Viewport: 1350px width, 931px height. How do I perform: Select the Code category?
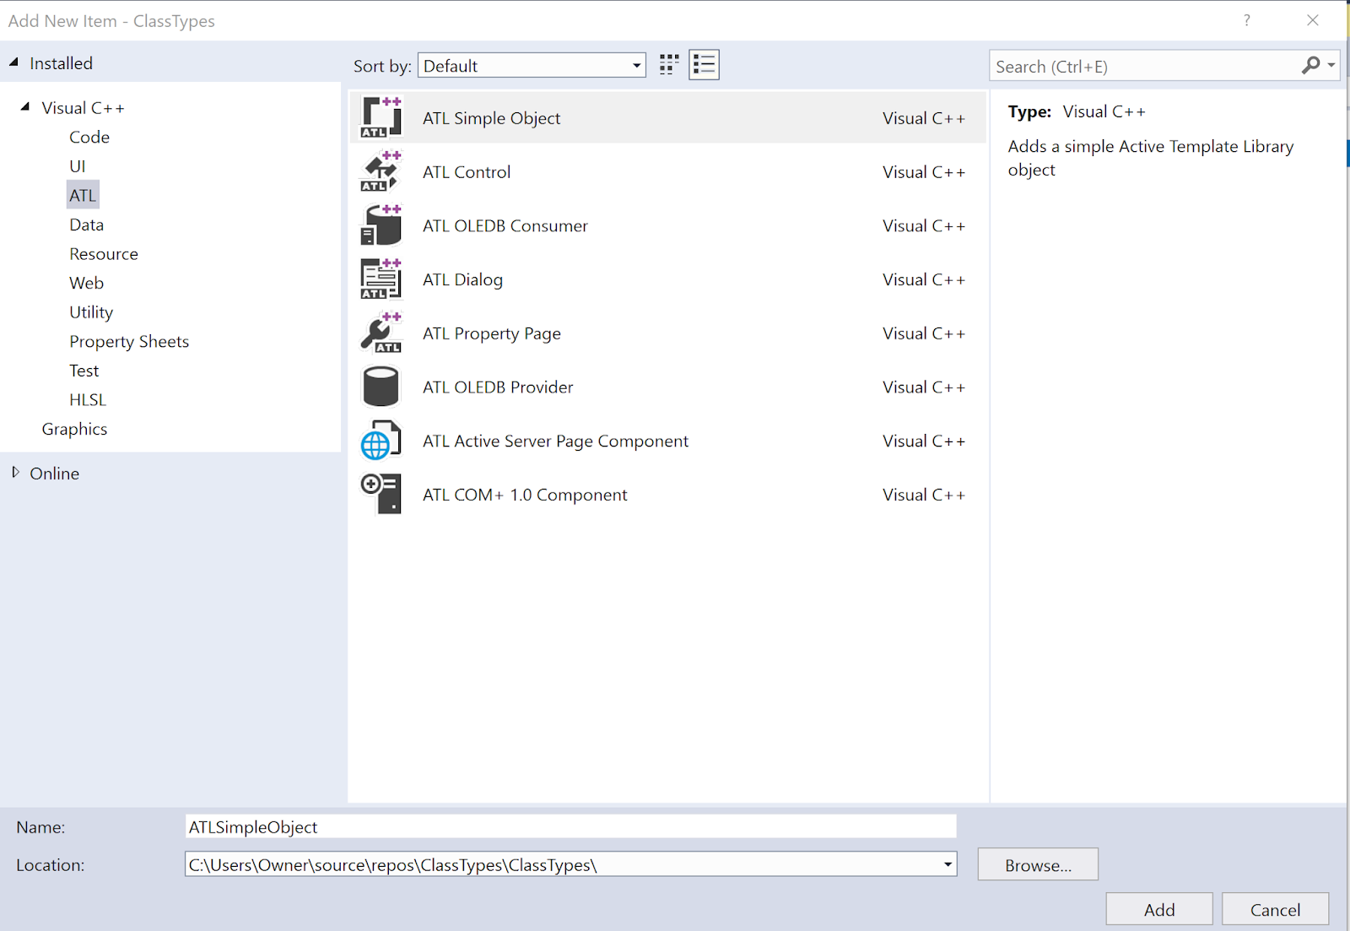[89, 137]
